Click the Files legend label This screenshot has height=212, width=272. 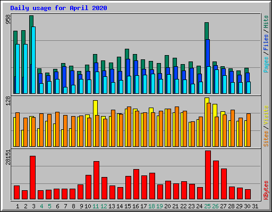coord(266,42)
